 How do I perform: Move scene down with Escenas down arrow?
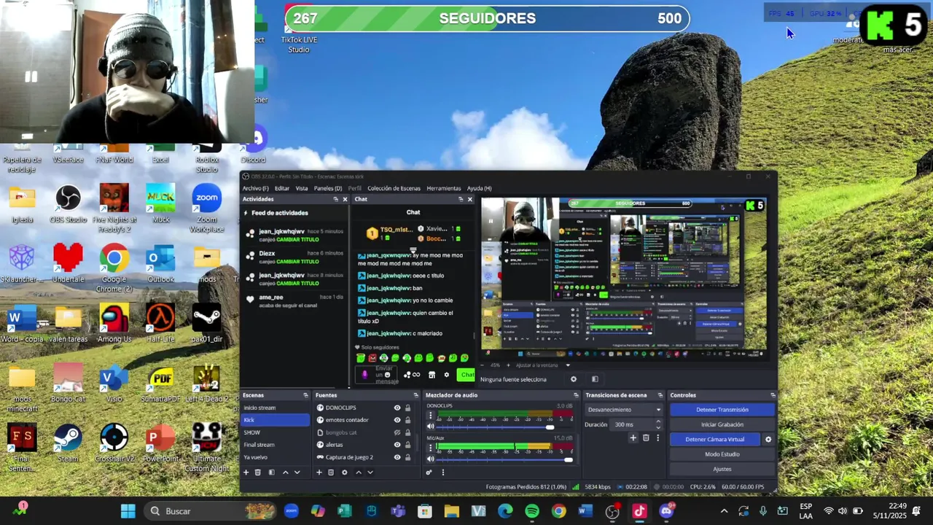297,472
